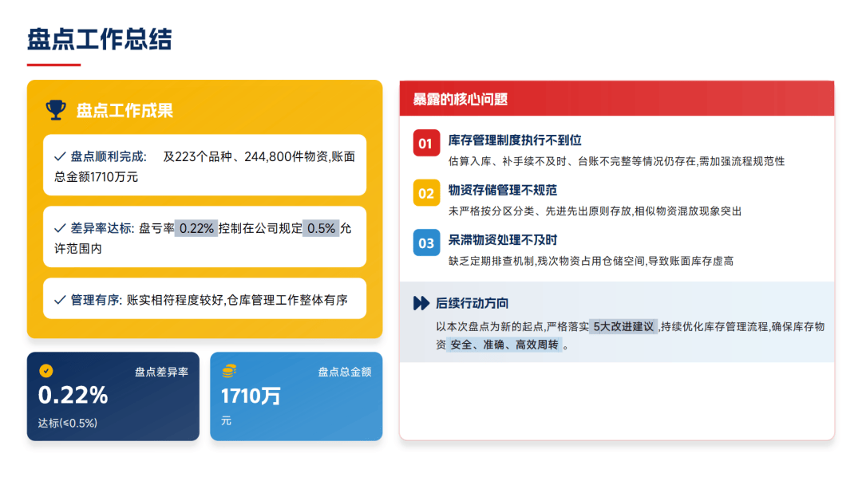862x485 pixels.
Task: Select the 后续行动方向 section heading
Action: click(x=472, y=303)
